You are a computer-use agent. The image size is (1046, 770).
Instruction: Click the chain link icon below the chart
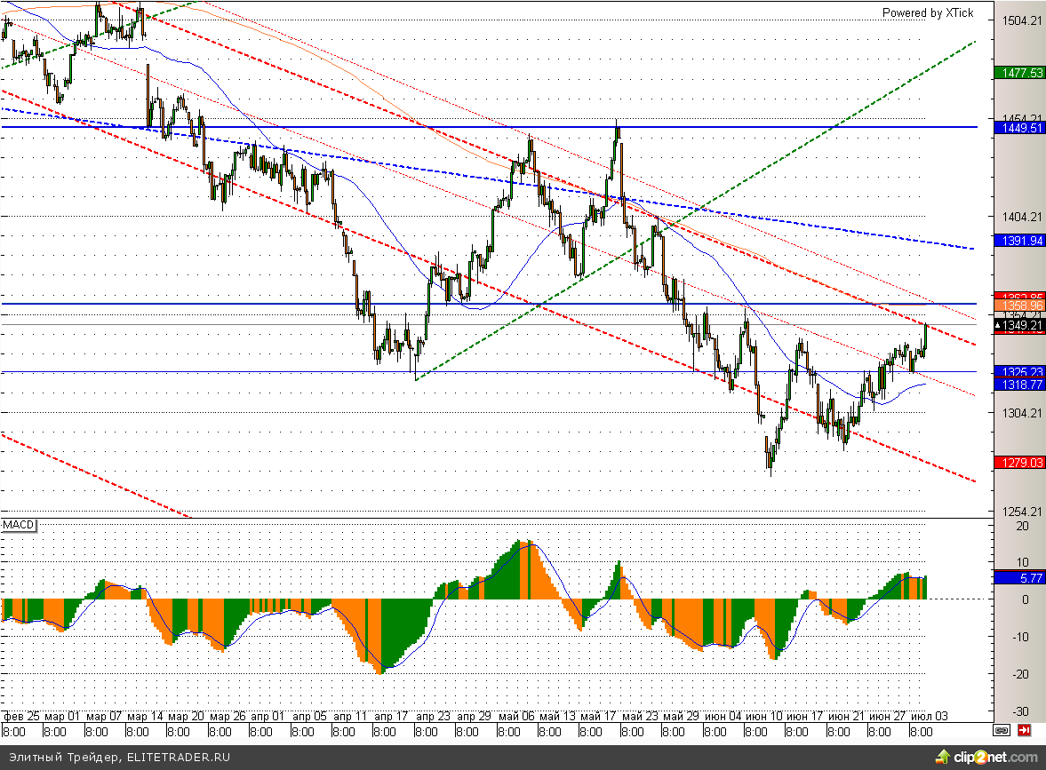[x=1002, y=731]
